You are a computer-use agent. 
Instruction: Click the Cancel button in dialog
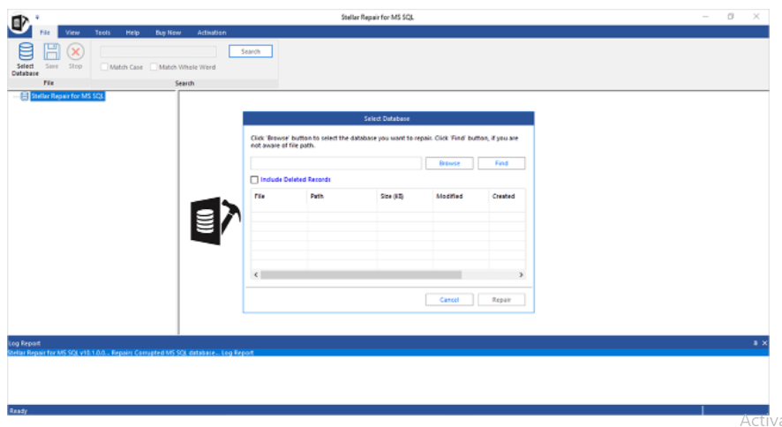[x=449, y=299]
